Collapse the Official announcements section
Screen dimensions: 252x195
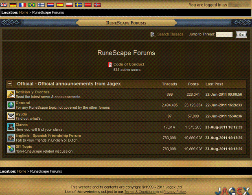[10, 84]
